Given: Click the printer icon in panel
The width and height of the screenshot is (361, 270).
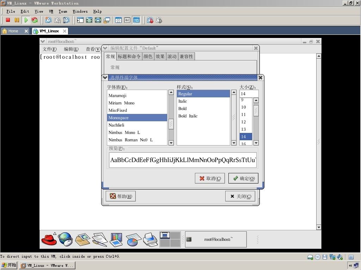Looking at the screenshot, I should coord(150,239).
